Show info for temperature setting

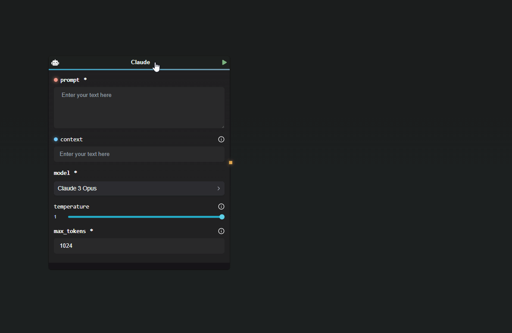click(x=221, y=207)
